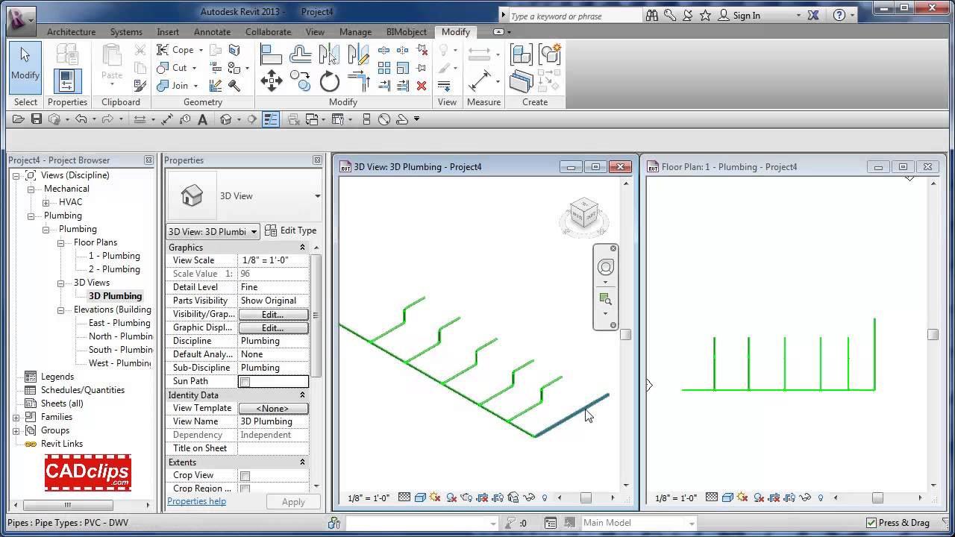
Task: Activate Mirror - Pick Axis tool
Action: point(329,54)
